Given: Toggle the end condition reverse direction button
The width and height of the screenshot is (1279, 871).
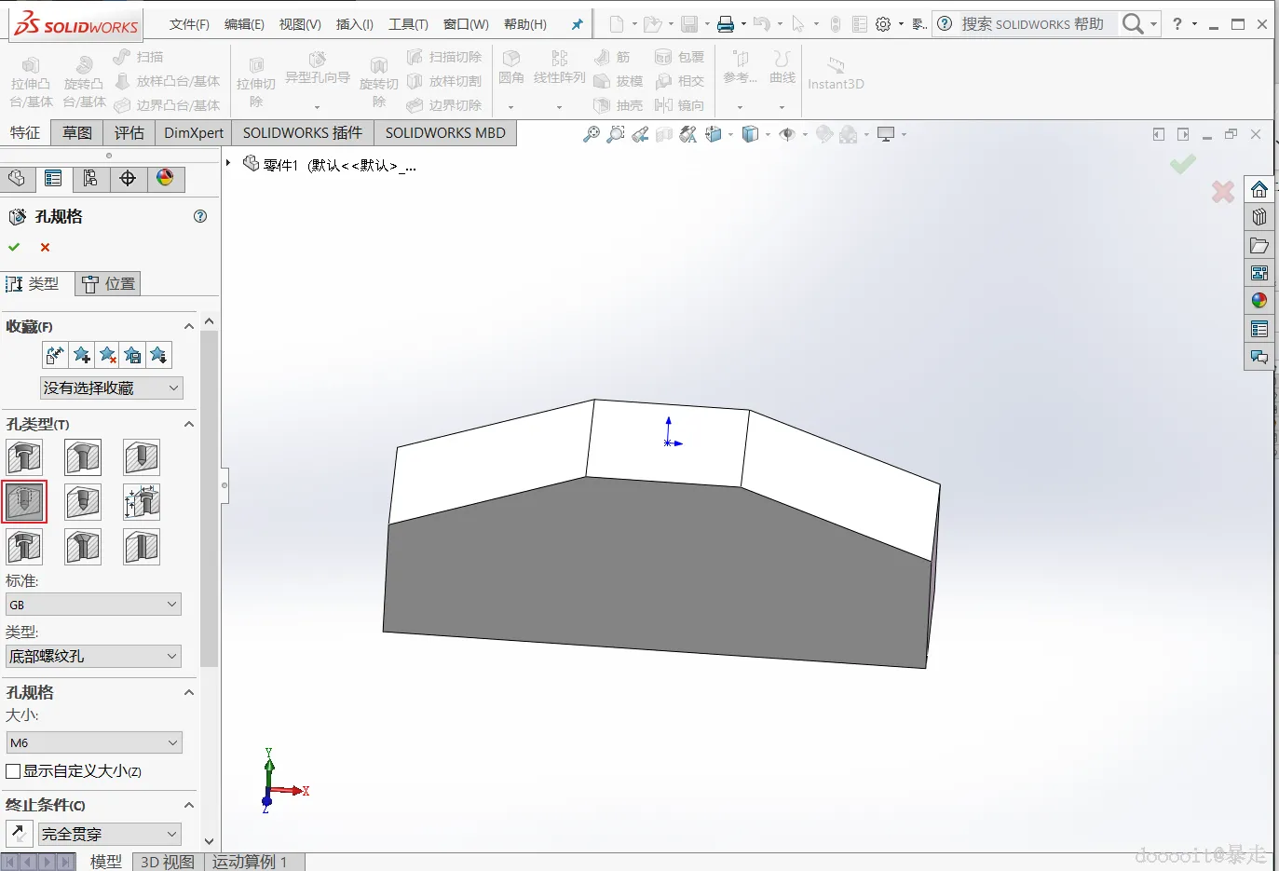Looking at the screenshot, I should click(19, 833).
